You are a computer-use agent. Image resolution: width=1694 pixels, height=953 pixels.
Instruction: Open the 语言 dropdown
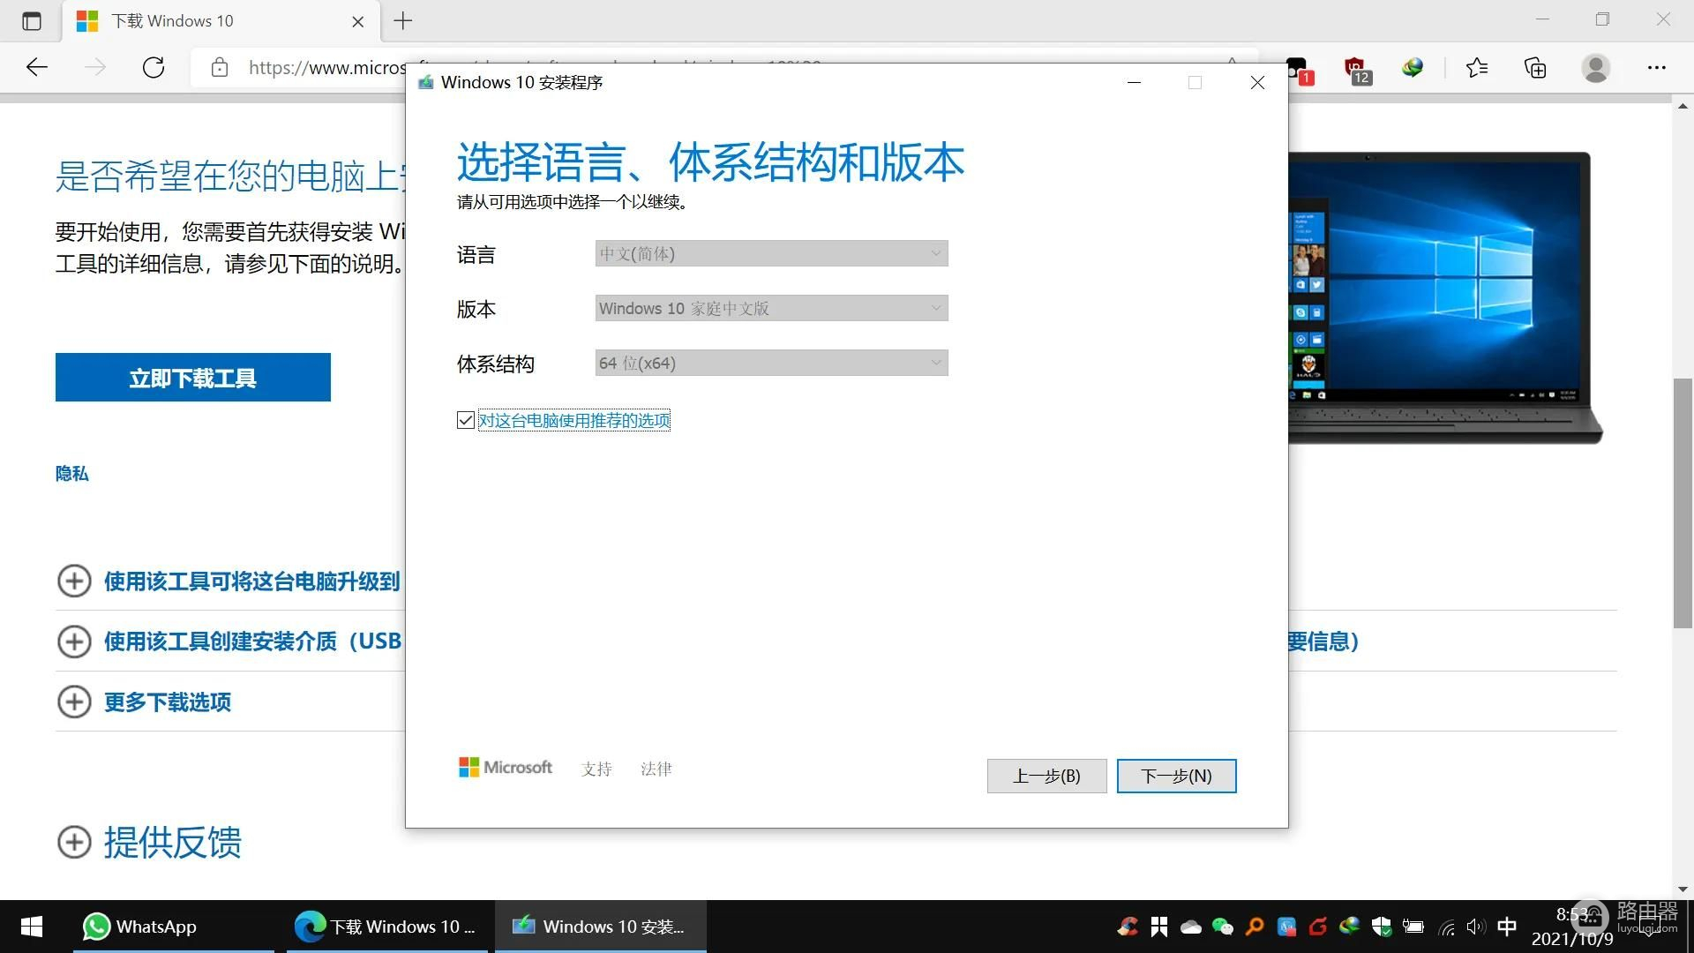(771, 254)
